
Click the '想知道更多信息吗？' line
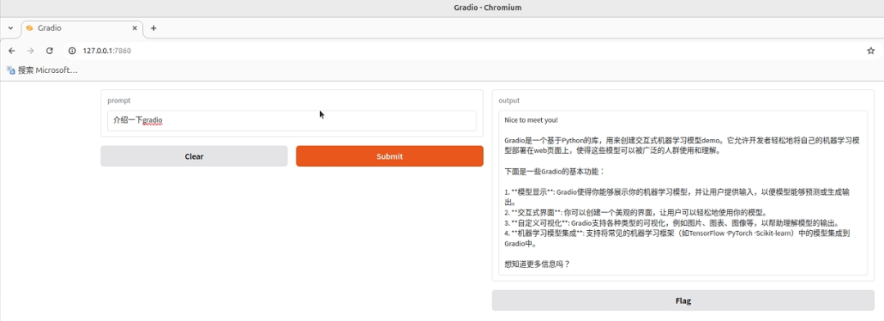tap(537, 264)
